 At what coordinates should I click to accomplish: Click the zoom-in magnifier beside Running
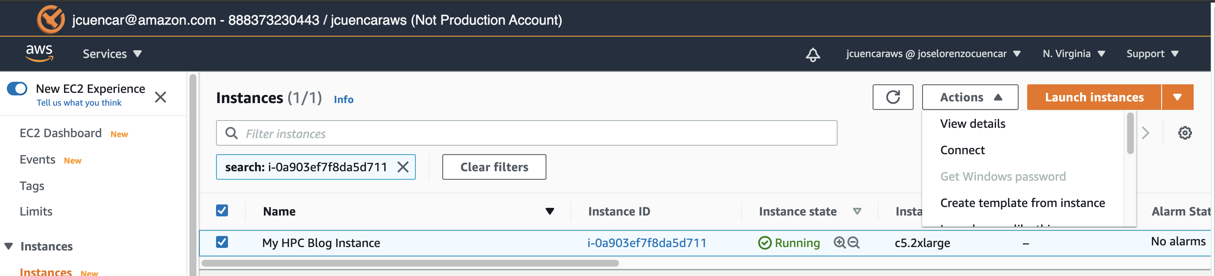pyautogui.click(x=839, y=243)
